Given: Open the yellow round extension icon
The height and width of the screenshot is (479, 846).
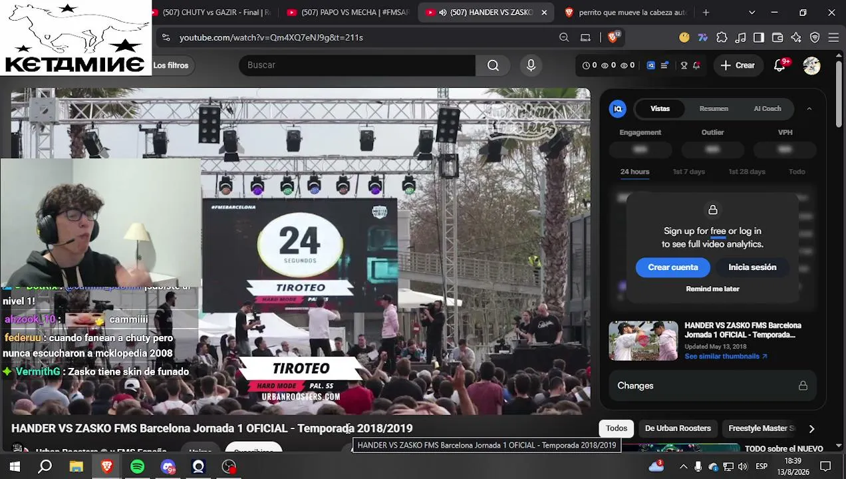Looking at the screenshot, I should [x=684, y=37].
